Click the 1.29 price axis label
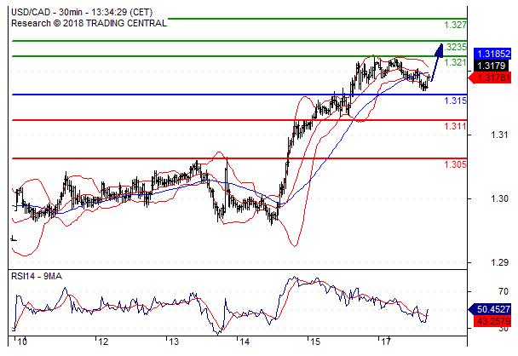Screen dimensions: 518x356 point(499,263)
